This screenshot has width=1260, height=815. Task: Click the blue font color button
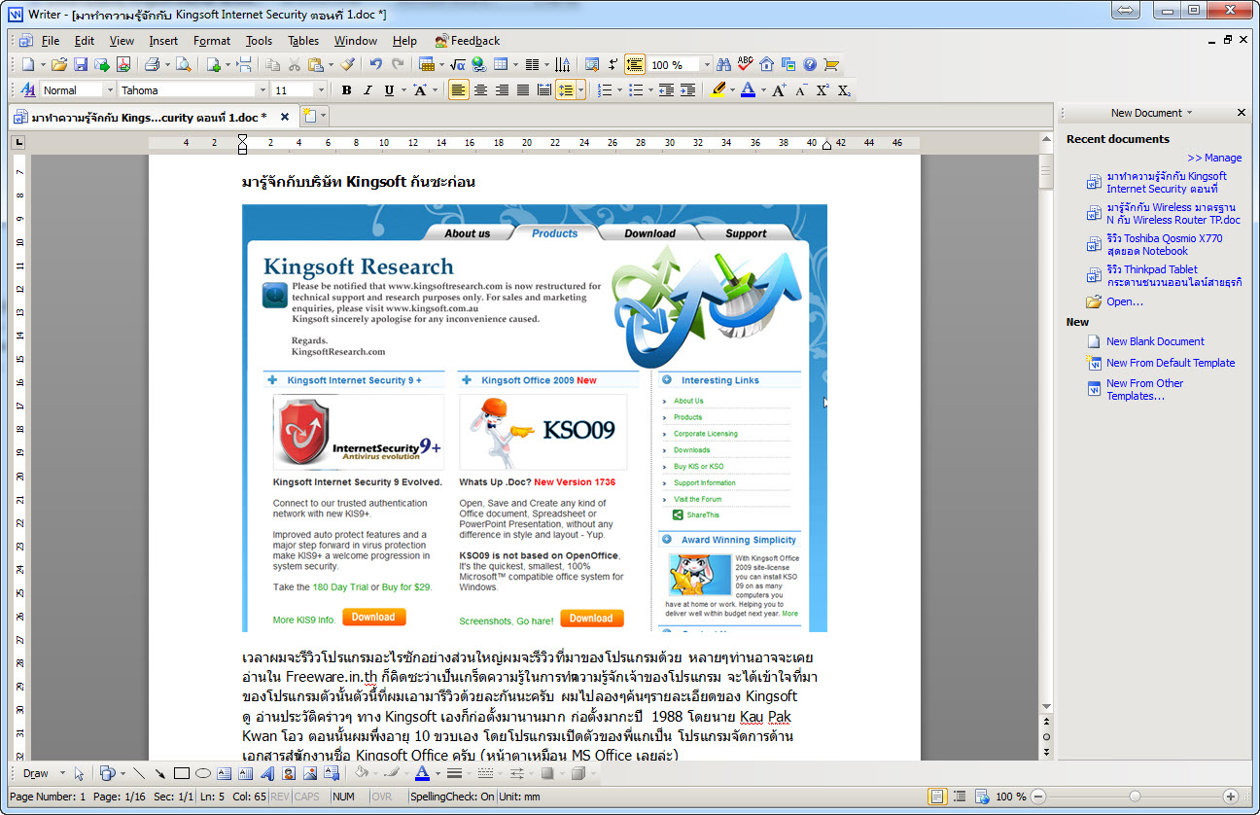click(748, 90)
